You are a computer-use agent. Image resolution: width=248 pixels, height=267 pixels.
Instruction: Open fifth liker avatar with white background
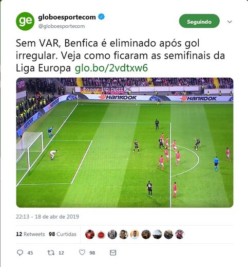(135, 235)
